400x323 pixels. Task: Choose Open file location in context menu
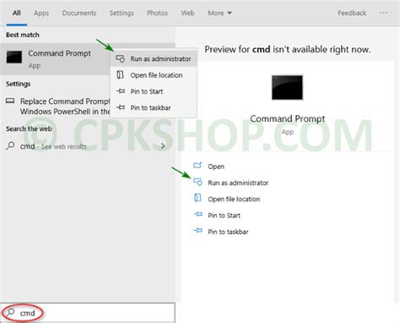click(154, 75)
